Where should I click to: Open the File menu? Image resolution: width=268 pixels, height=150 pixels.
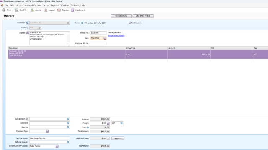click(x=6, y=5)
